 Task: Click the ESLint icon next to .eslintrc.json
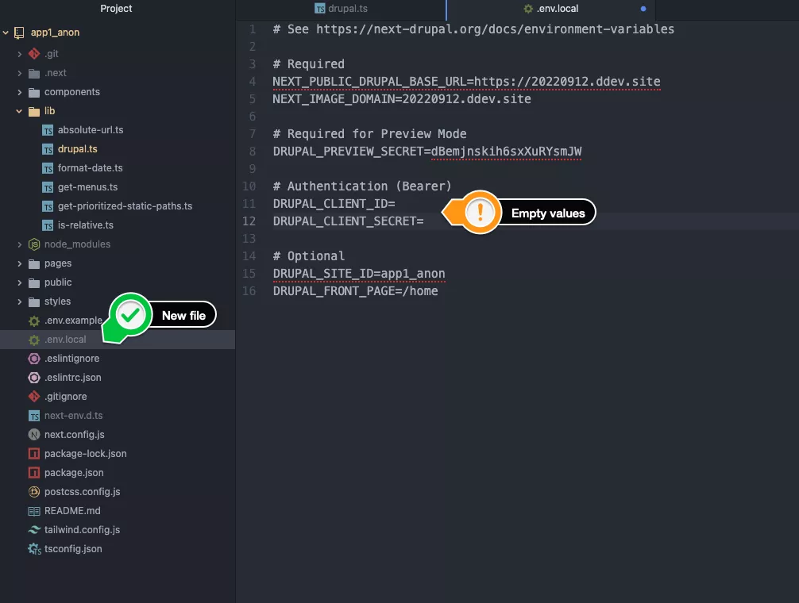(34, 378)
